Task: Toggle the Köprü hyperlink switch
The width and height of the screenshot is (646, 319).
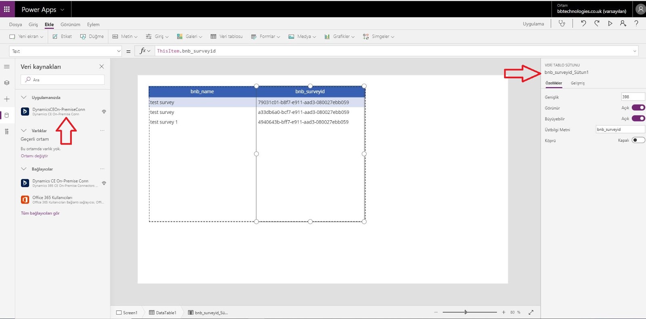Action: click(638, 140)
